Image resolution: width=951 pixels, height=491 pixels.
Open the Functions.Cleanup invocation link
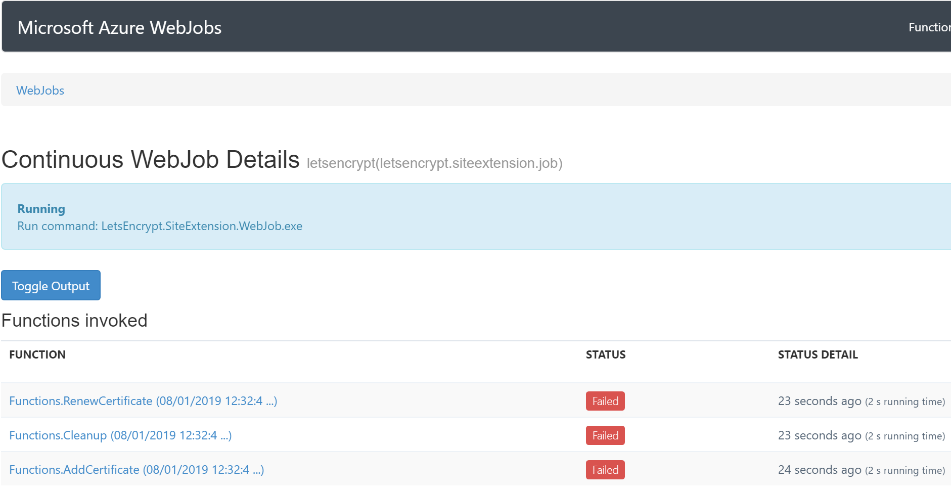(x=120, y=435)
